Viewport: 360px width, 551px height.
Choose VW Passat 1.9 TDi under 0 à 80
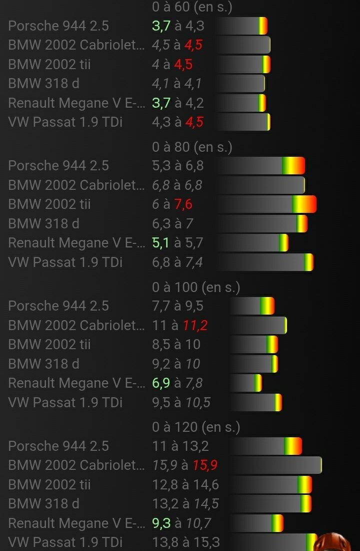point(65,262)
